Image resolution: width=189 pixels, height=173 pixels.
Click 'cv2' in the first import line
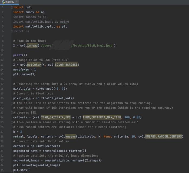point(28,8)
